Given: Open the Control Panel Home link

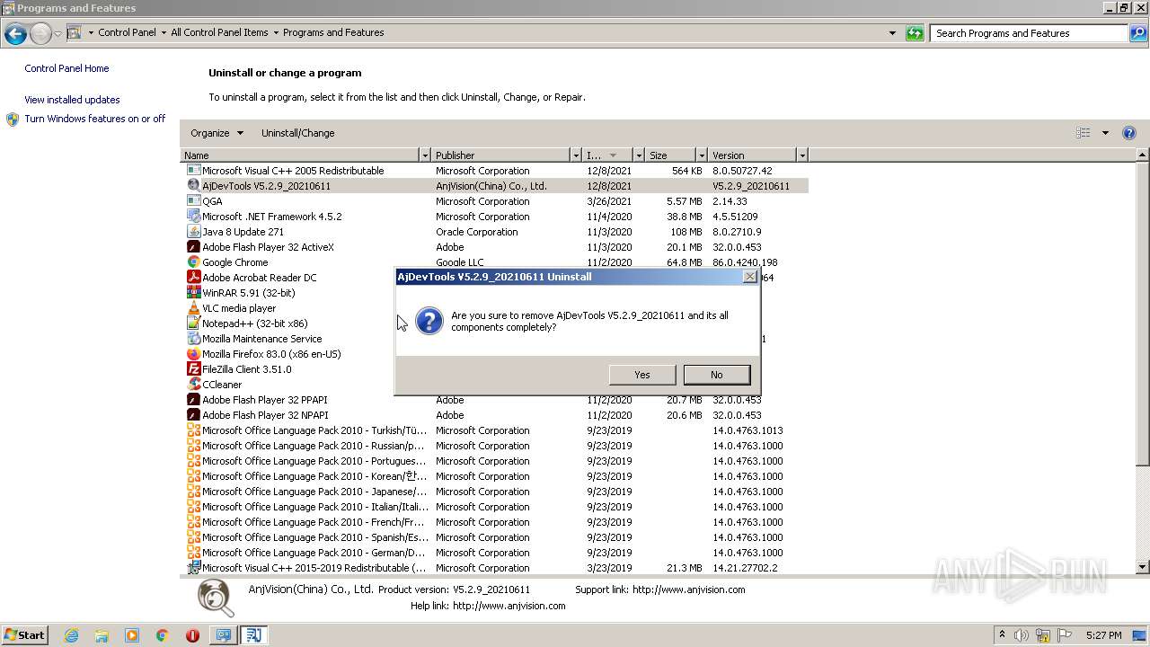Looking at the screenshot, I should [x=66, y=68].
